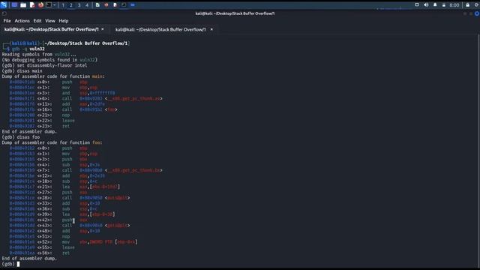Open the File menu
This screenshot has height=270, width=480.
pyautogui.click(x=7, y=21)
